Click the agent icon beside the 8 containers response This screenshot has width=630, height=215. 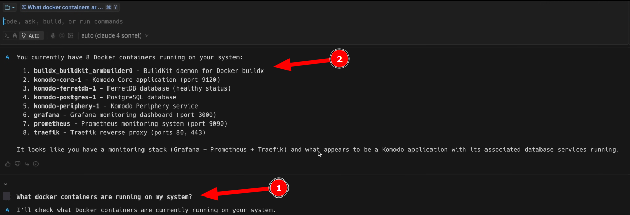coord(6,57)
